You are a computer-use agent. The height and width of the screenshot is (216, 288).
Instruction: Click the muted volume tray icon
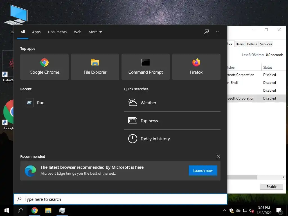[x=252, y=210]
